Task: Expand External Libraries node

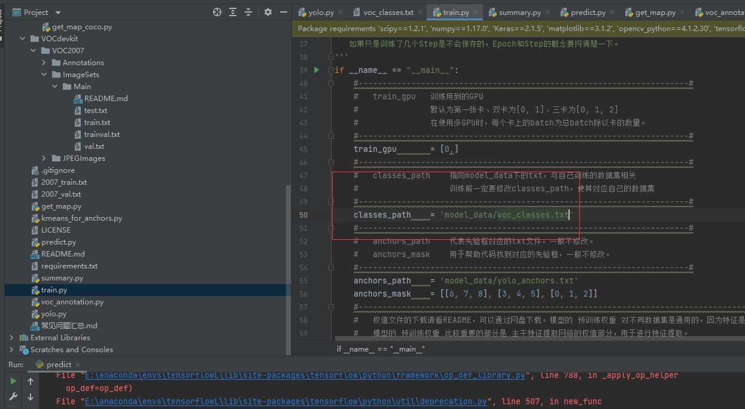Action: (x=11, y=338)
